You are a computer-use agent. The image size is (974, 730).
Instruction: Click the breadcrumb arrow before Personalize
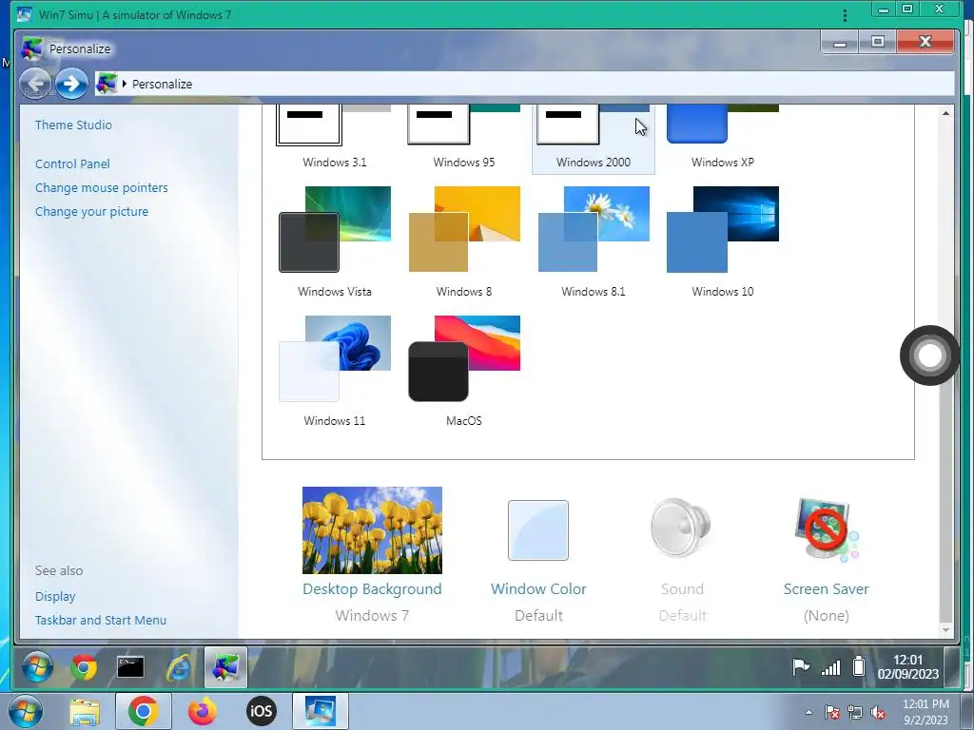(x=125, y=84)
